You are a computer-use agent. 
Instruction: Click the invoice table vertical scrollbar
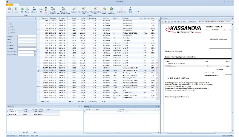pos(159,60)
